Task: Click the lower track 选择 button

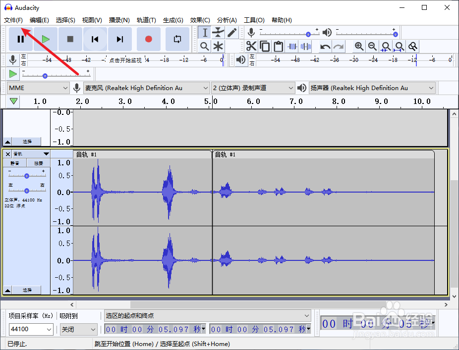Action: pos(27,290)
